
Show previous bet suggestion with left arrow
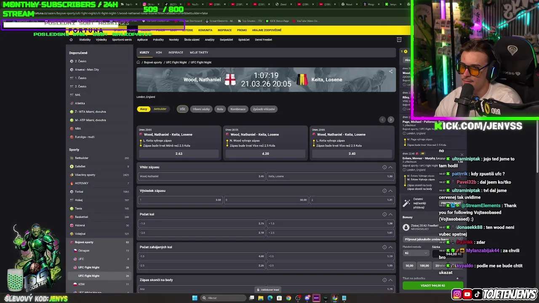tap(382, 120)
